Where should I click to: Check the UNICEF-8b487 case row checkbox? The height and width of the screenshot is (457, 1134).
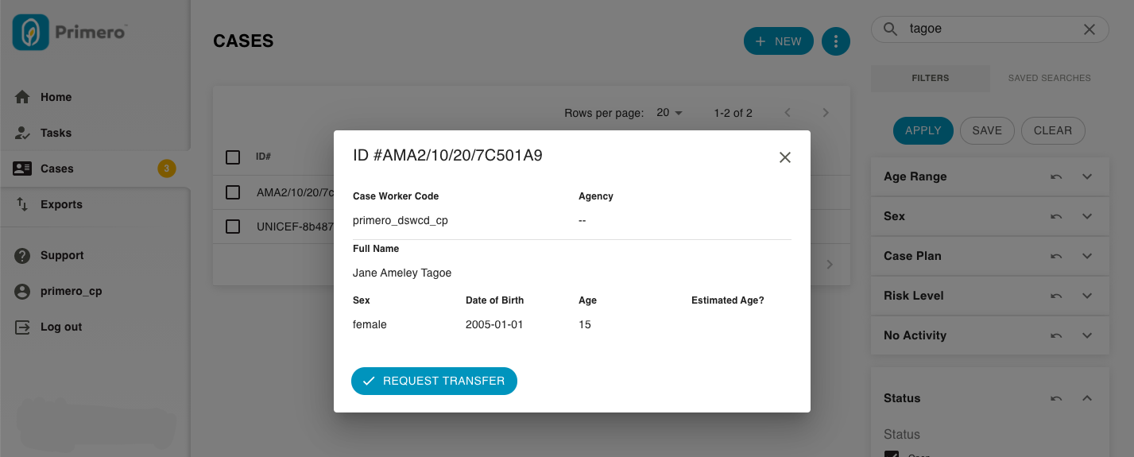[233, 227]
